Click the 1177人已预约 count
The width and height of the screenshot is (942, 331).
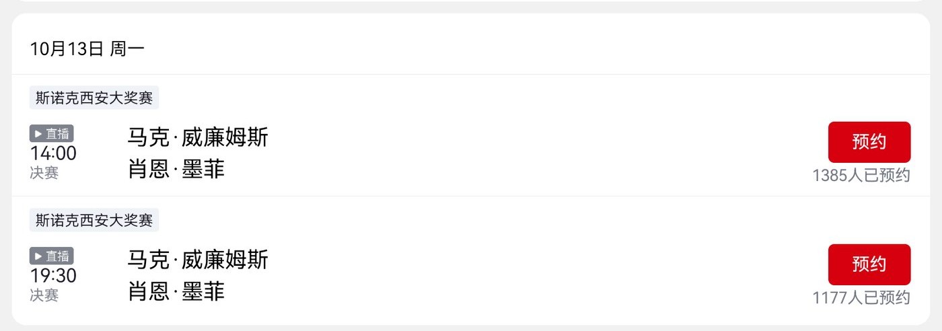point(861,297)
